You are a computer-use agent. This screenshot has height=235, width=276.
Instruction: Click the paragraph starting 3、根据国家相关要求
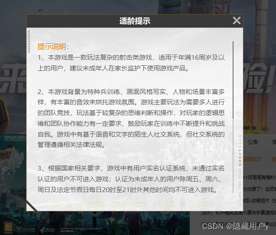pyautogui.click(x=131, y=179)
